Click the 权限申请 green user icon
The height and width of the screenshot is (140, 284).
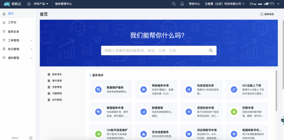(234, 112)
